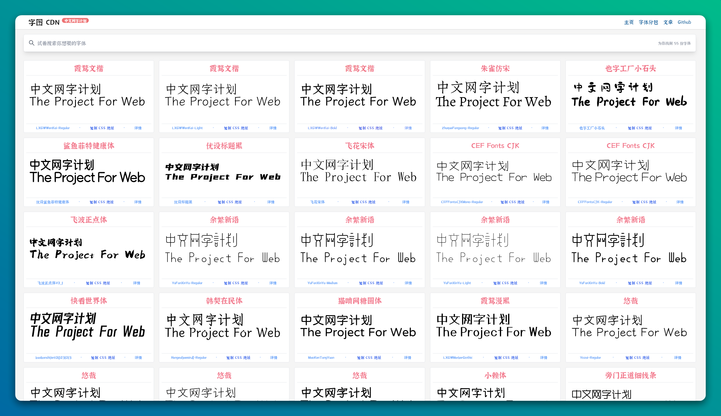Click the 朱雀仿宋 card title
721x416 pixels.
pos(495,69)
